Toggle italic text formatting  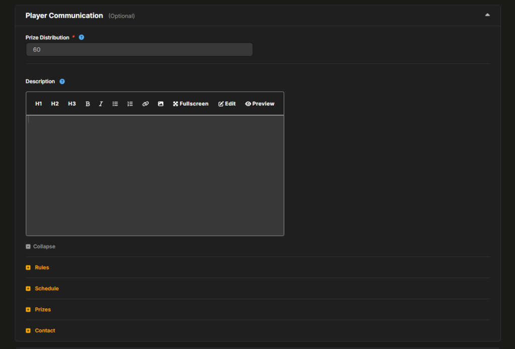coord(101,104)
